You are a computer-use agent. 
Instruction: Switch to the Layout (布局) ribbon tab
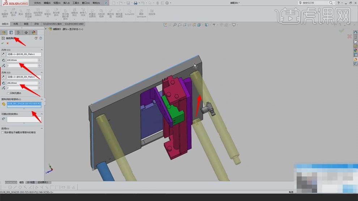(16, 24)
